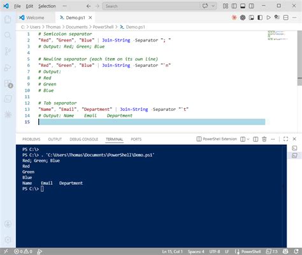The image size is (302, 255).
Task: Click 'Spaces: 4' indentation setting
Action: pos(196,252)
